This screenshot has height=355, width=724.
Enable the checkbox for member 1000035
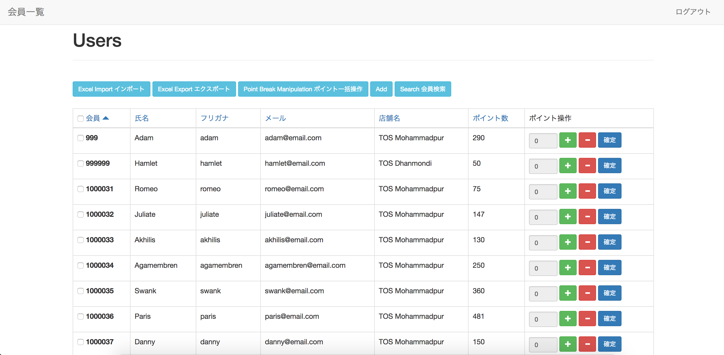click(81, 291)
